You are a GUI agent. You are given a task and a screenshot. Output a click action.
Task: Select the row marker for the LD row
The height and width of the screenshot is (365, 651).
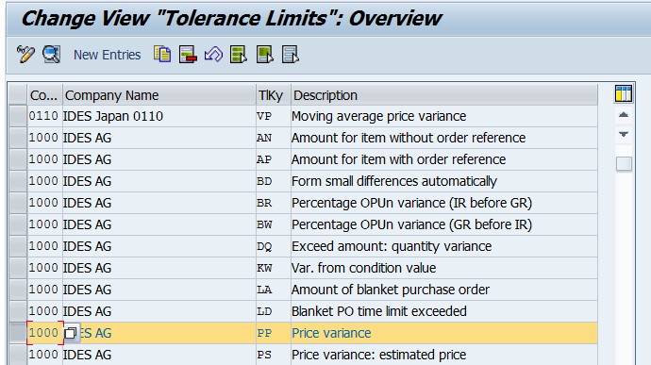[18, 311]
